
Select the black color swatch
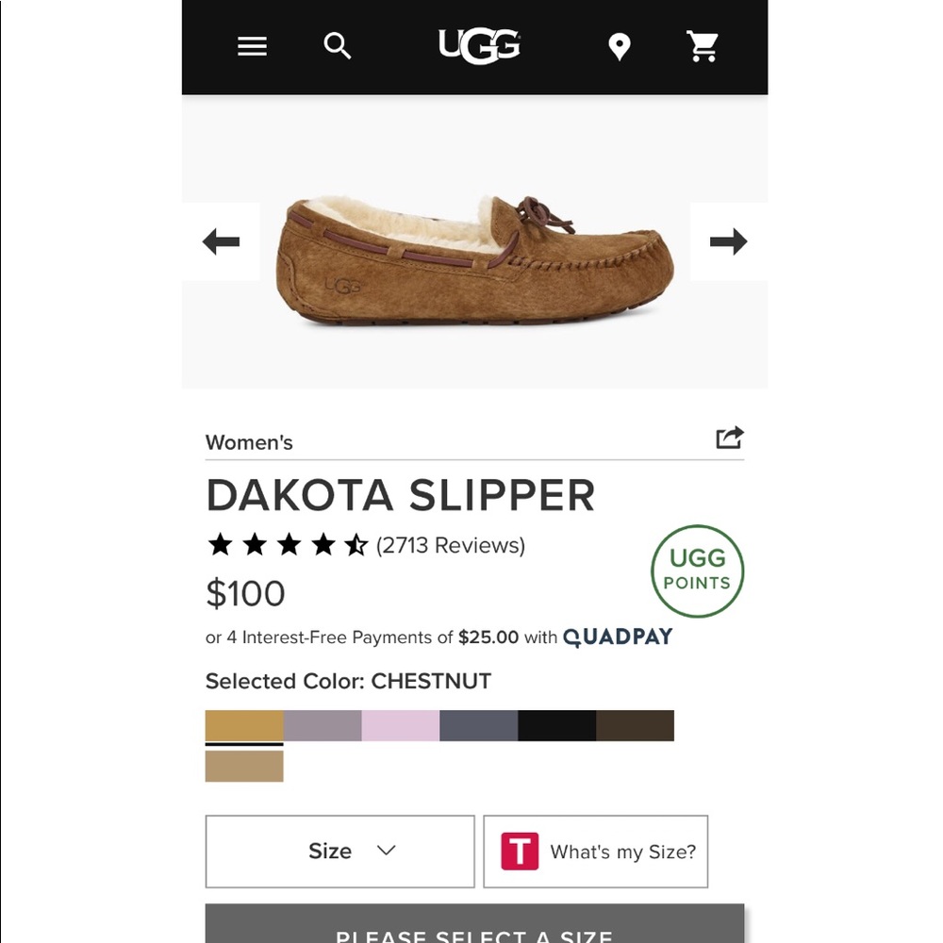coord(556,725)
